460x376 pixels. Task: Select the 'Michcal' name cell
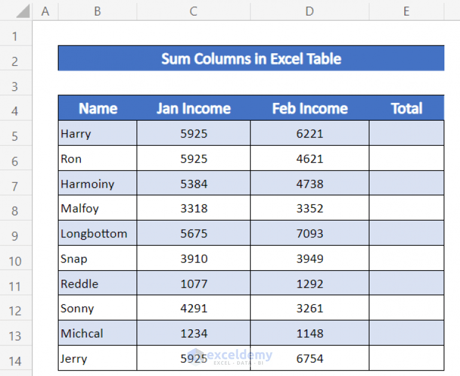[98, 333]
